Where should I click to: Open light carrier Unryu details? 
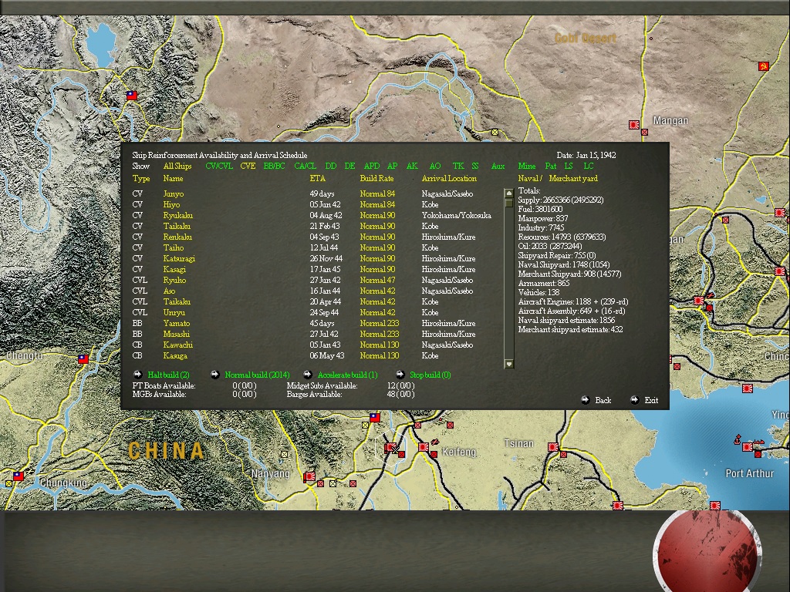[x=174, y=312]
